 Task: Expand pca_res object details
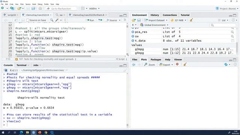click(x=133, y=32)
